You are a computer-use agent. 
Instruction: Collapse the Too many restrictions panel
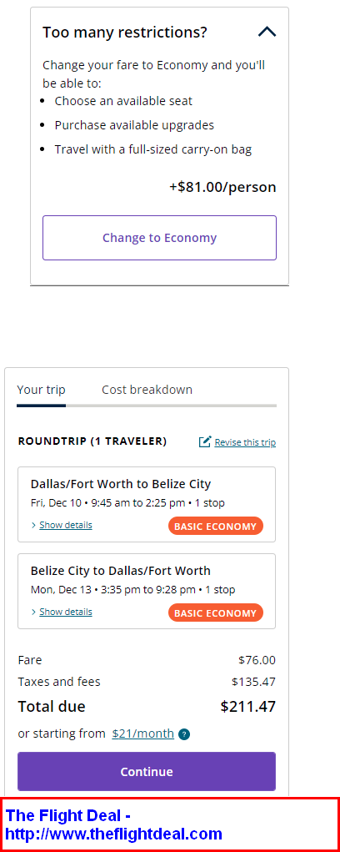267,32
